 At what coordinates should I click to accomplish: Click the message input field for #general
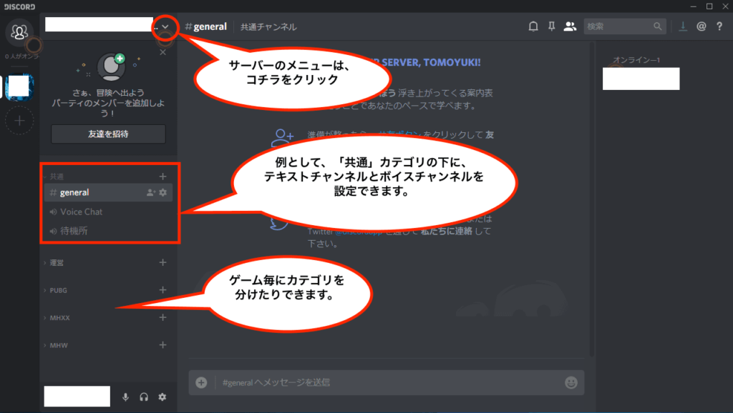(387, 382)
